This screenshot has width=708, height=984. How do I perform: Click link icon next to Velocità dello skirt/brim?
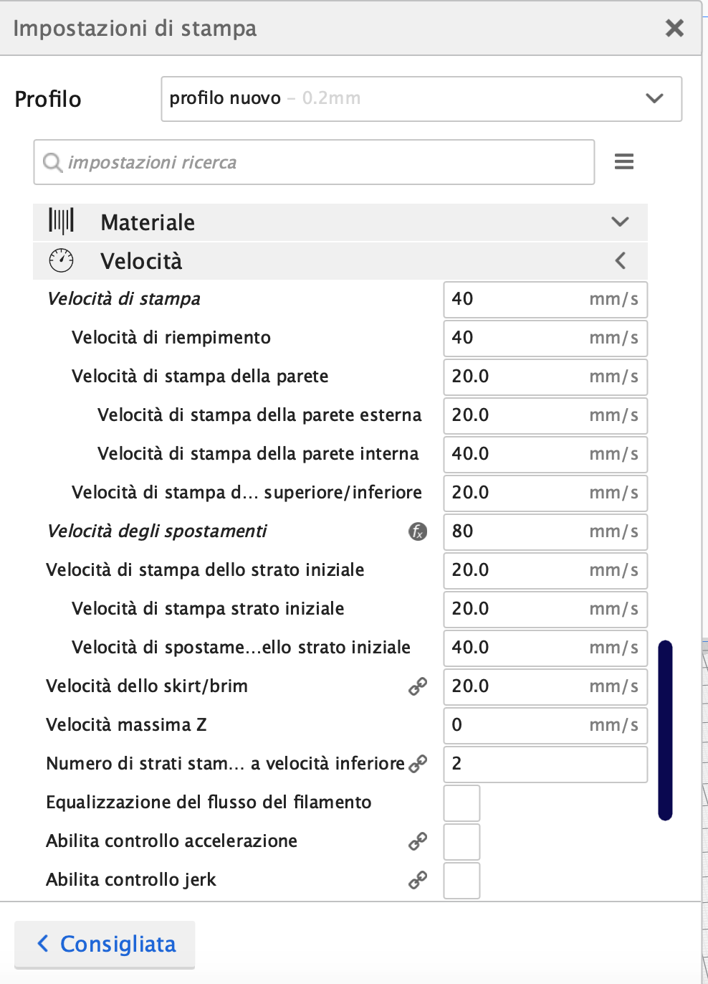418,686
